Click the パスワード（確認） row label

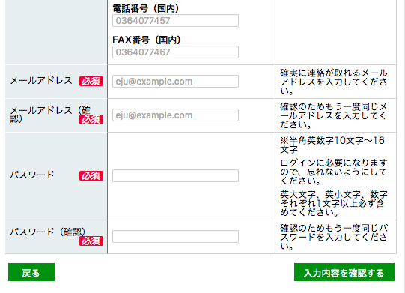pyautogui.click(x=48, y=232)
